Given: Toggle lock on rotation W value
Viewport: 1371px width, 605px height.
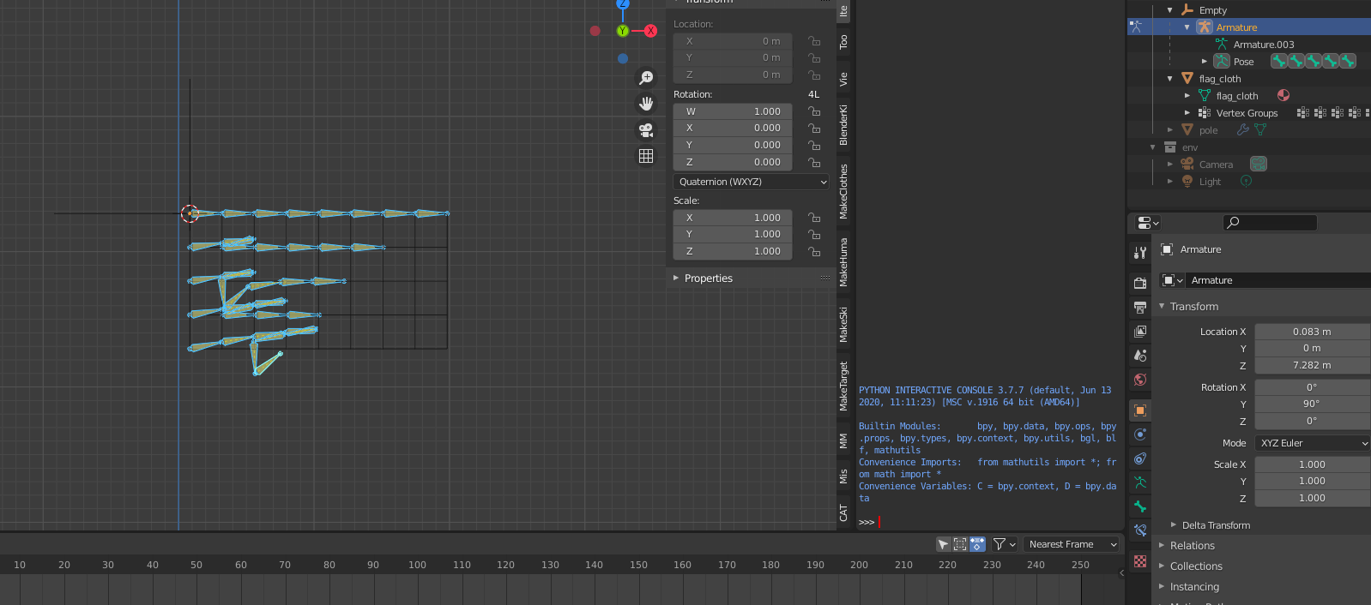Looking at the screenshot, I should [x=814, y=111].
